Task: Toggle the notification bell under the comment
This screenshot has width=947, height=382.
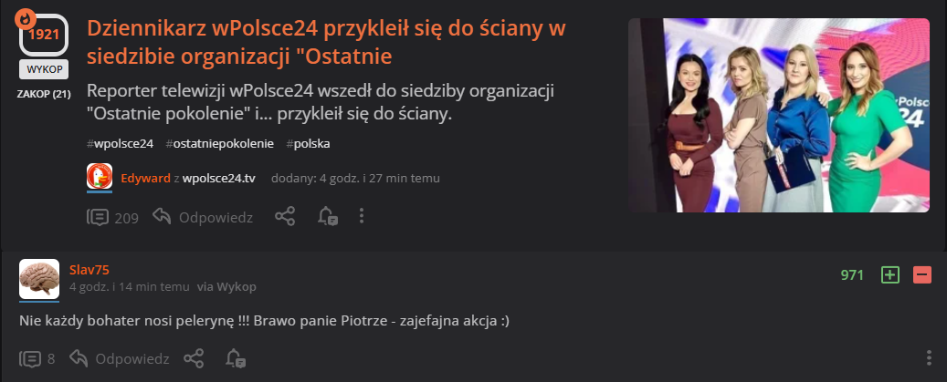Action: (236, 358)
